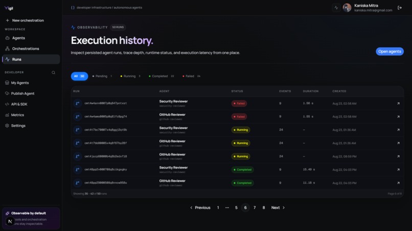Click the Completed badge in the 15.49 s row
Viewport: 412px width, 231px height.
242,170
